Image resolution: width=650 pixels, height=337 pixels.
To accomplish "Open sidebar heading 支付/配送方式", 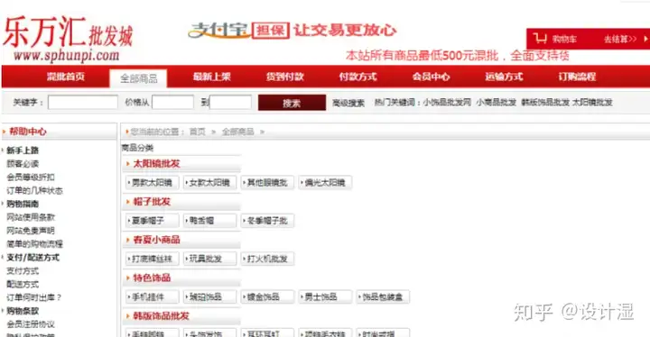I will (32, 258).
